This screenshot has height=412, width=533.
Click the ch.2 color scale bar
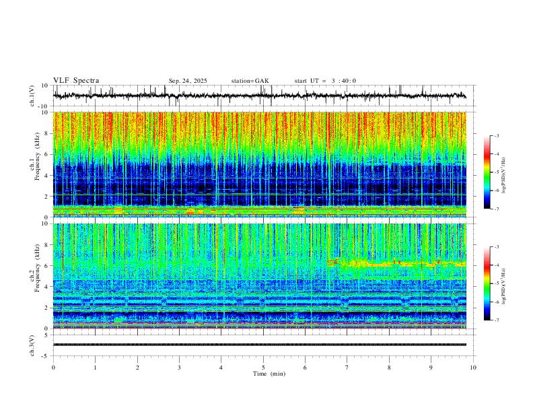click(487, 283)
